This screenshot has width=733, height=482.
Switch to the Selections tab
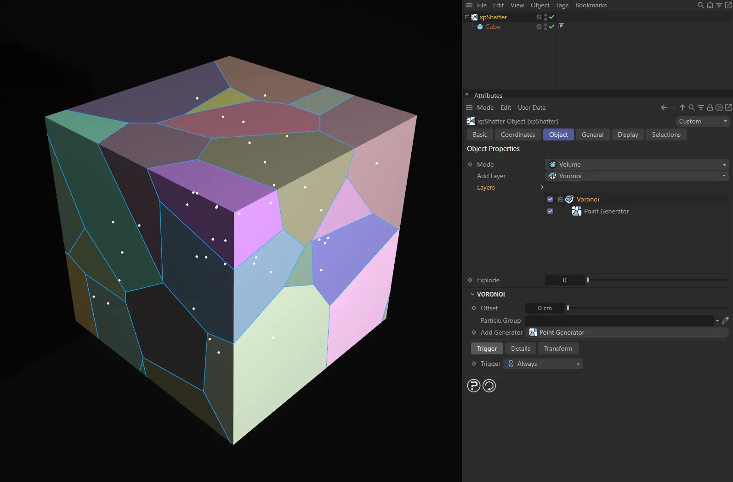coord(666,135)
